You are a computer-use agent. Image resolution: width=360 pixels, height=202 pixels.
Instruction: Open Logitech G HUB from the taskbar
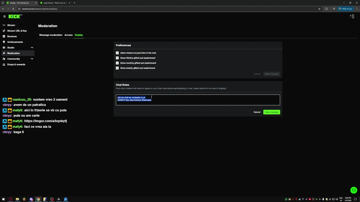click(x=58, y=199)
